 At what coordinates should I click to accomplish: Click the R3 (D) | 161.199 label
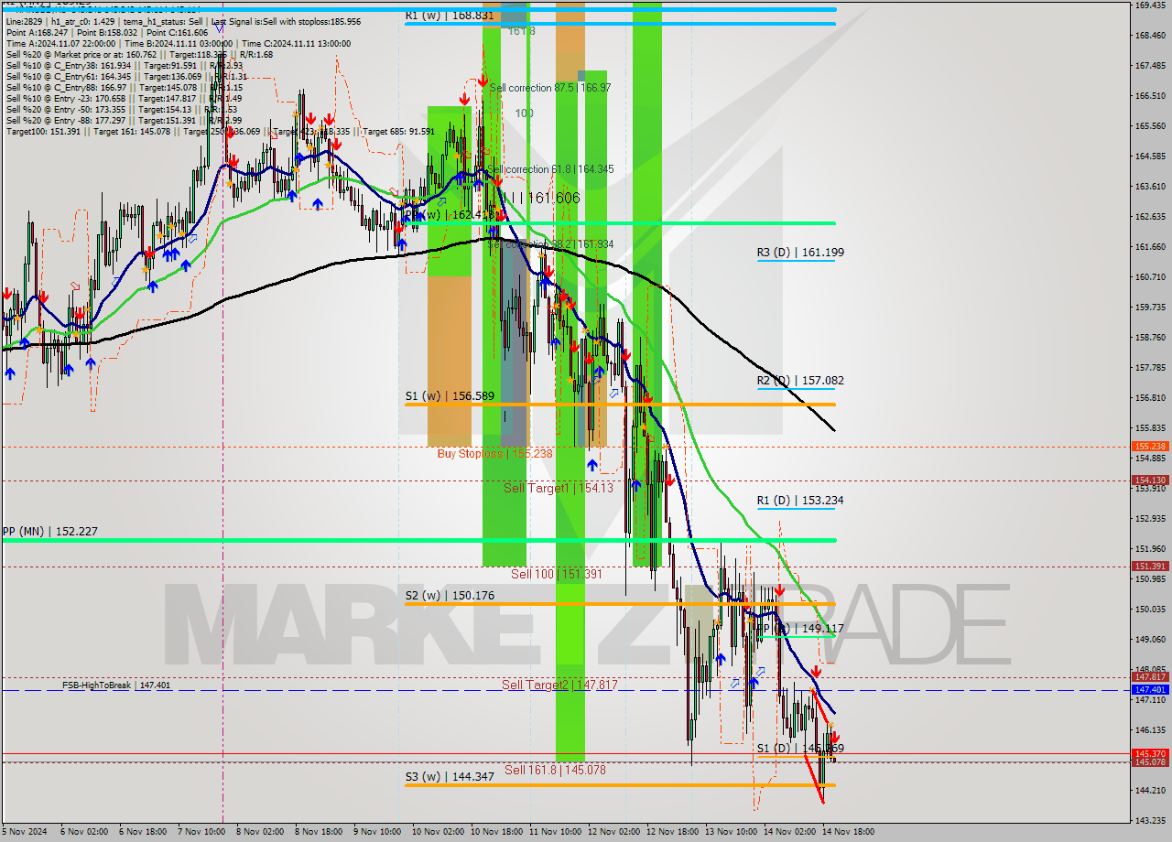pos(800,252)
